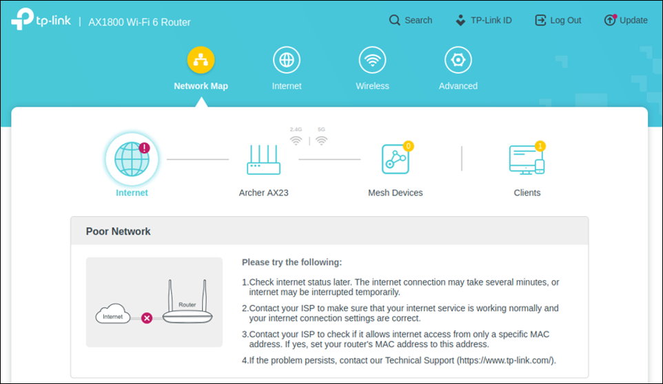Click the AX1800 Wi-Fi 6 Router title

pyautogui.click(x=139, y=22)
